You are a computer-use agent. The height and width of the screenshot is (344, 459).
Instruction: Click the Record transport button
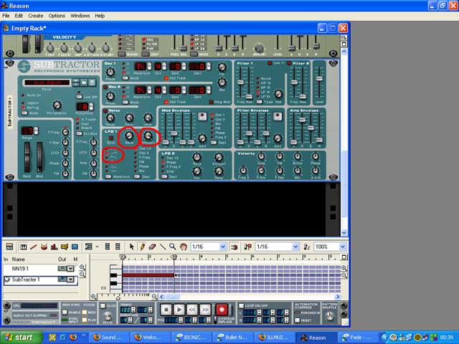click(x=222, y=310)
